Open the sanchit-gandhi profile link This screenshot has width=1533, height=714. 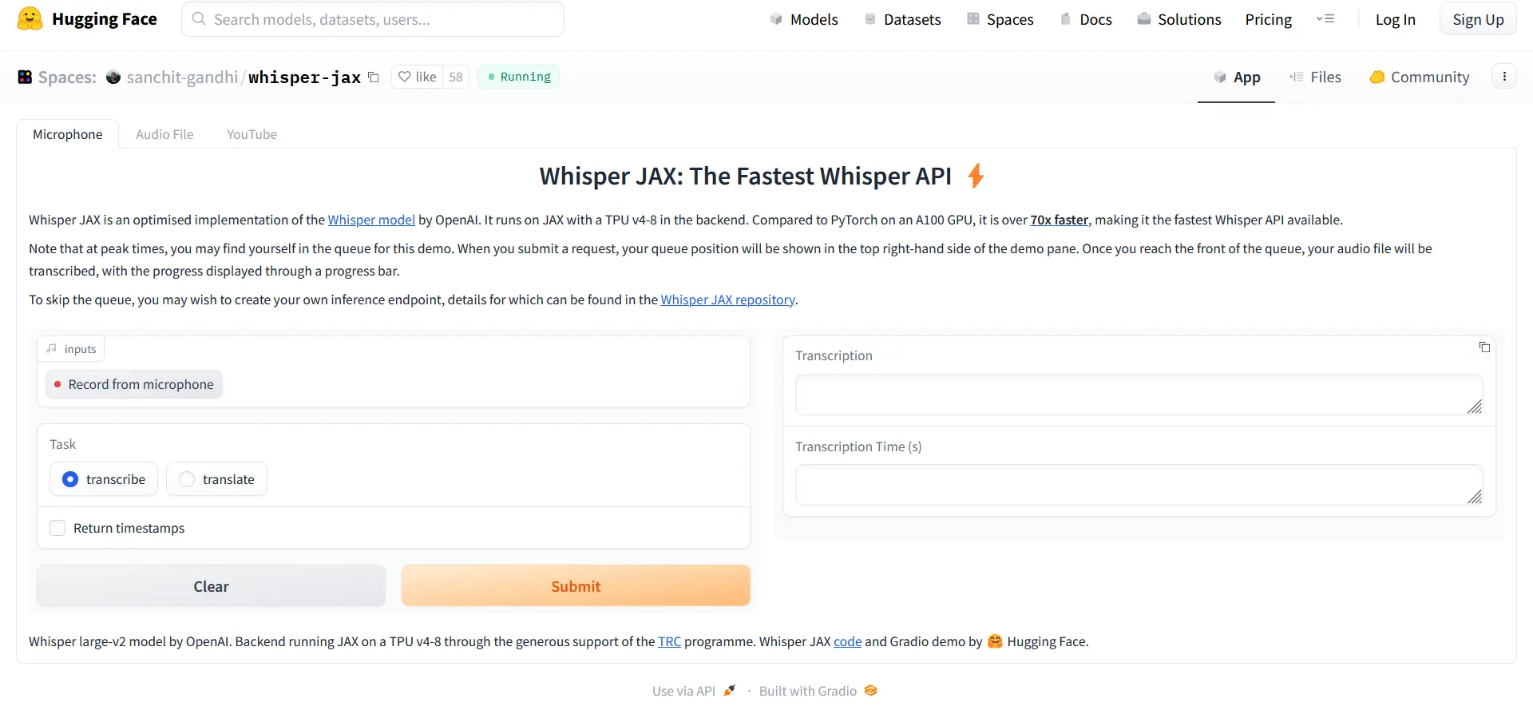pos(182,77)
